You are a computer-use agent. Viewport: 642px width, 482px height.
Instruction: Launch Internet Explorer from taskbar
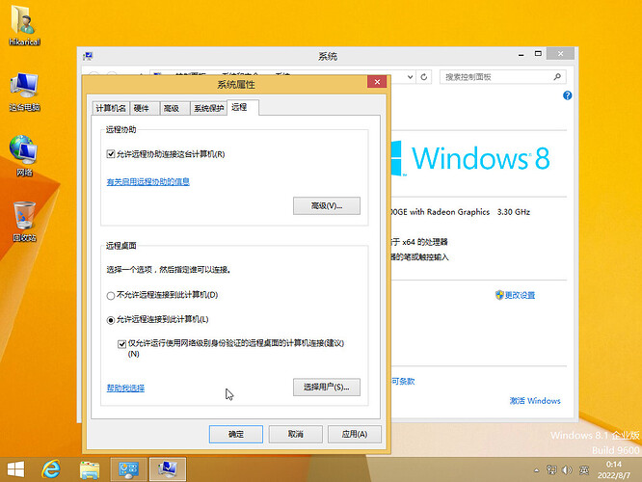click(x=51, y=469)
